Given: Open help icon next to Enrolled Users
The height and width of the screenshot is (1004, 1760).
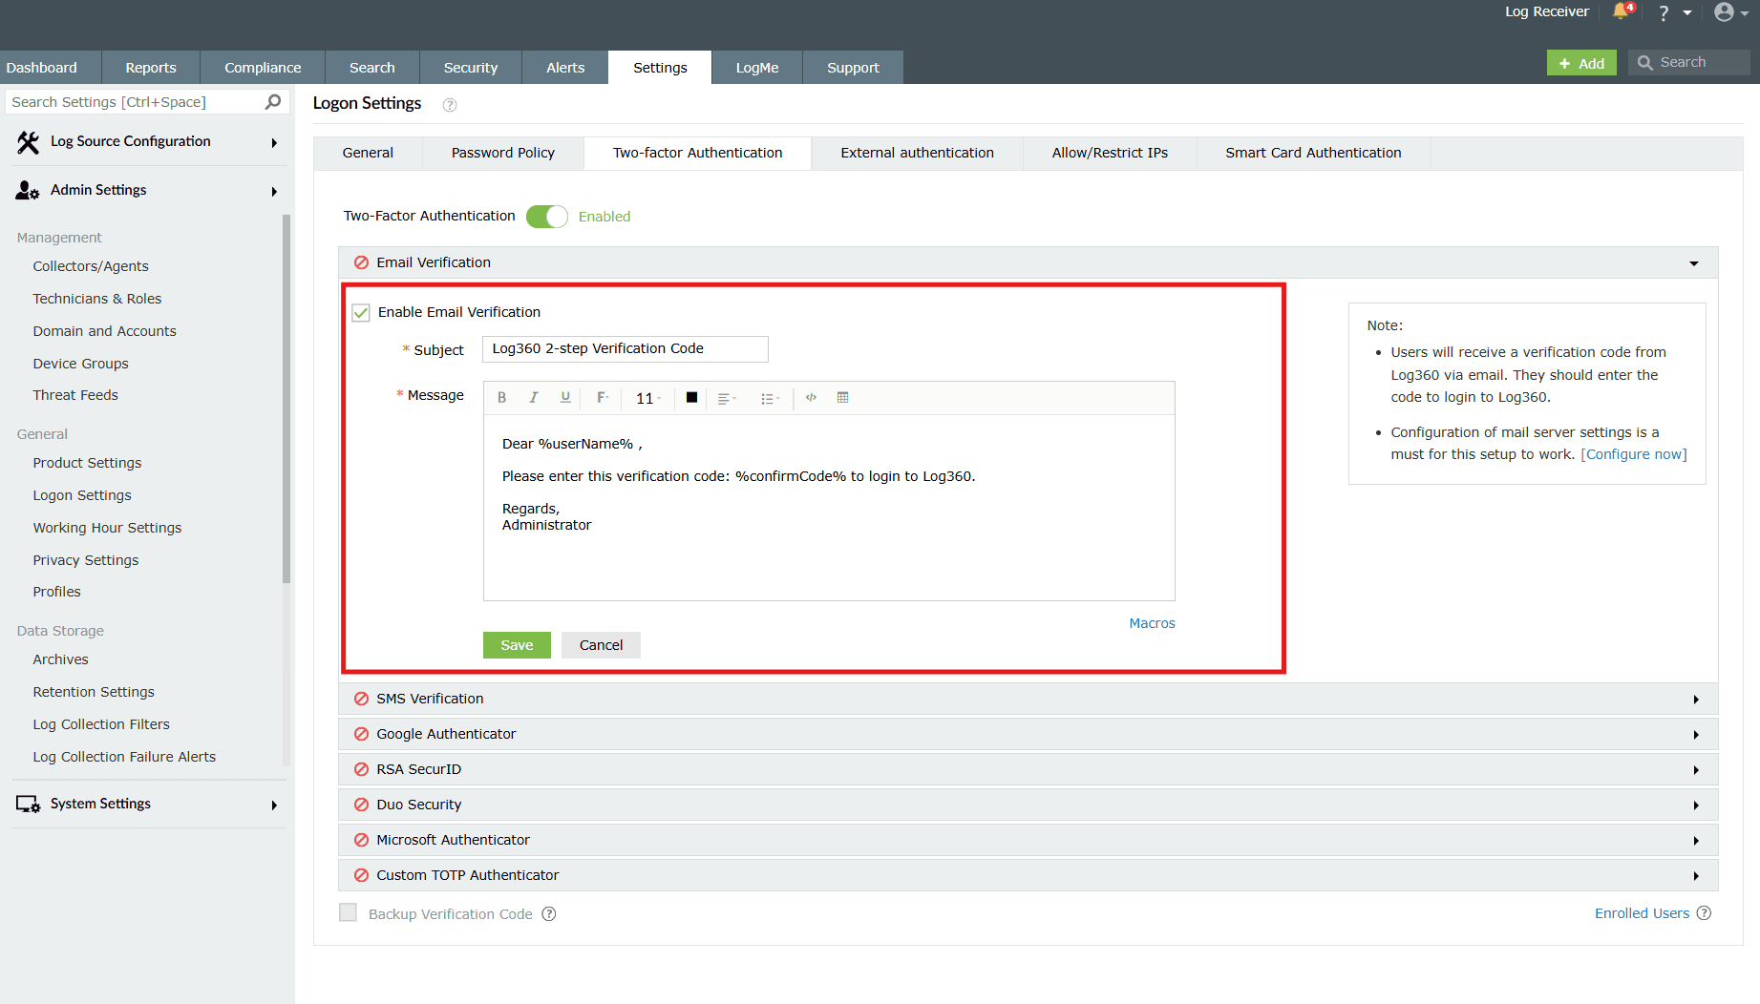Looking at the screenshot, I should click(x=1704, y=913).
